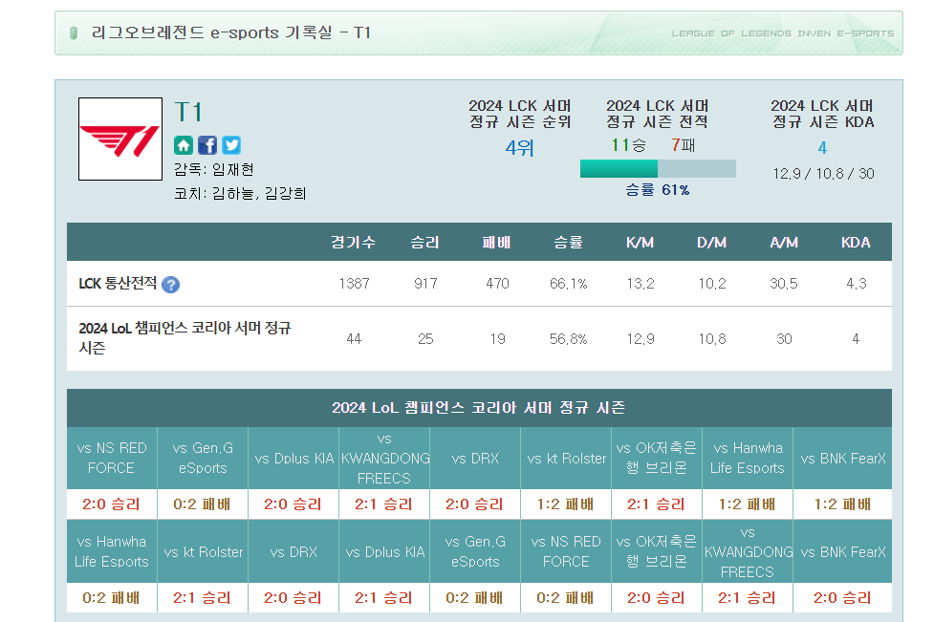This screenshot has width=934, height=622.
Task: Click the 패배 column header
Action: [x=497, y=243]
